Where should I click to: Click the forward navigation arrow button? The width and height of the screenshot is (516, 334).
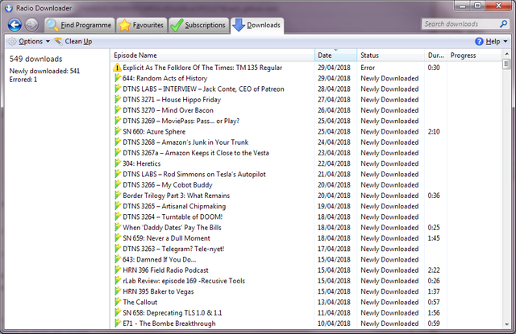click(x=31, y=24)
